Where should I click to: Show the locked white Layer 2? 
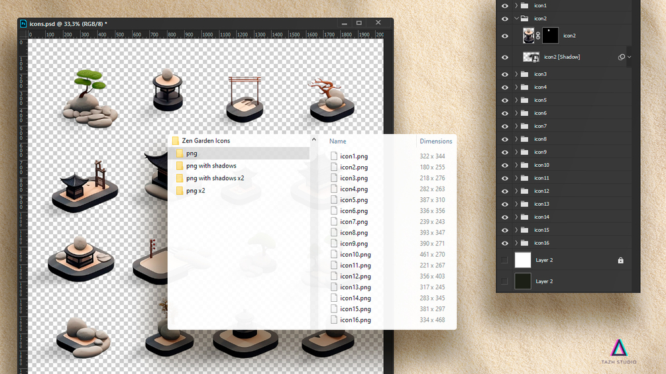tap(504, 260)
